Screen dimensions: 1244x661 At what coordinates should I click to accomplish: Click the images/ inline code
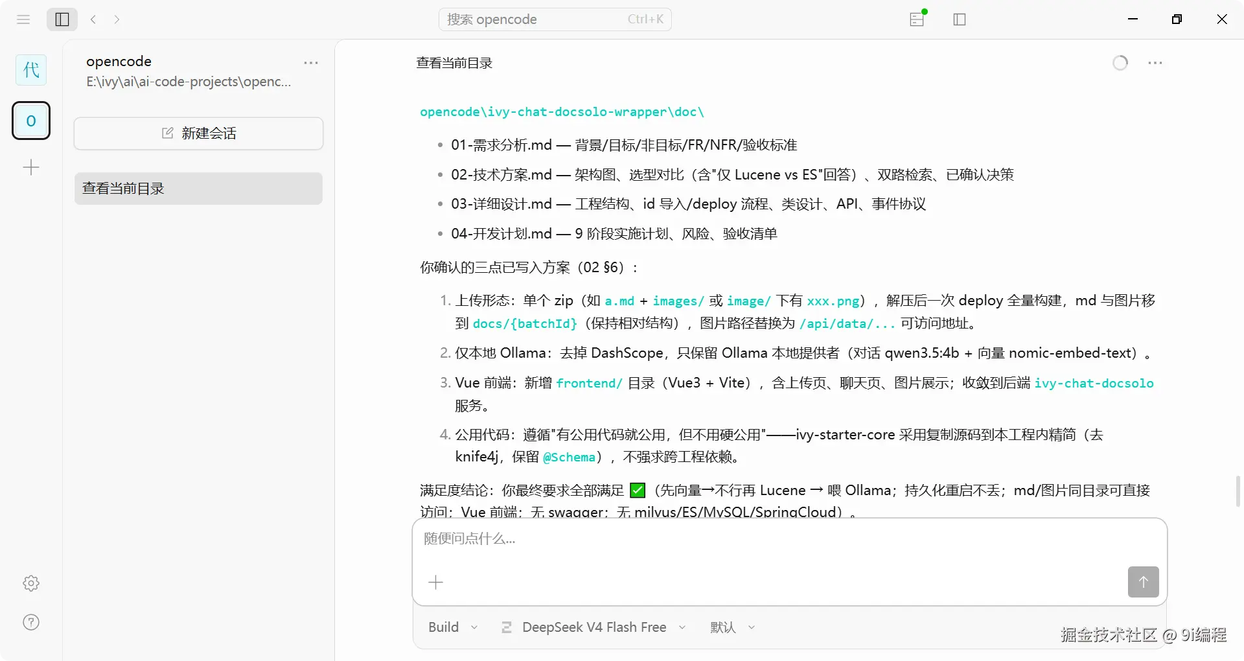(x=678, y=301)
